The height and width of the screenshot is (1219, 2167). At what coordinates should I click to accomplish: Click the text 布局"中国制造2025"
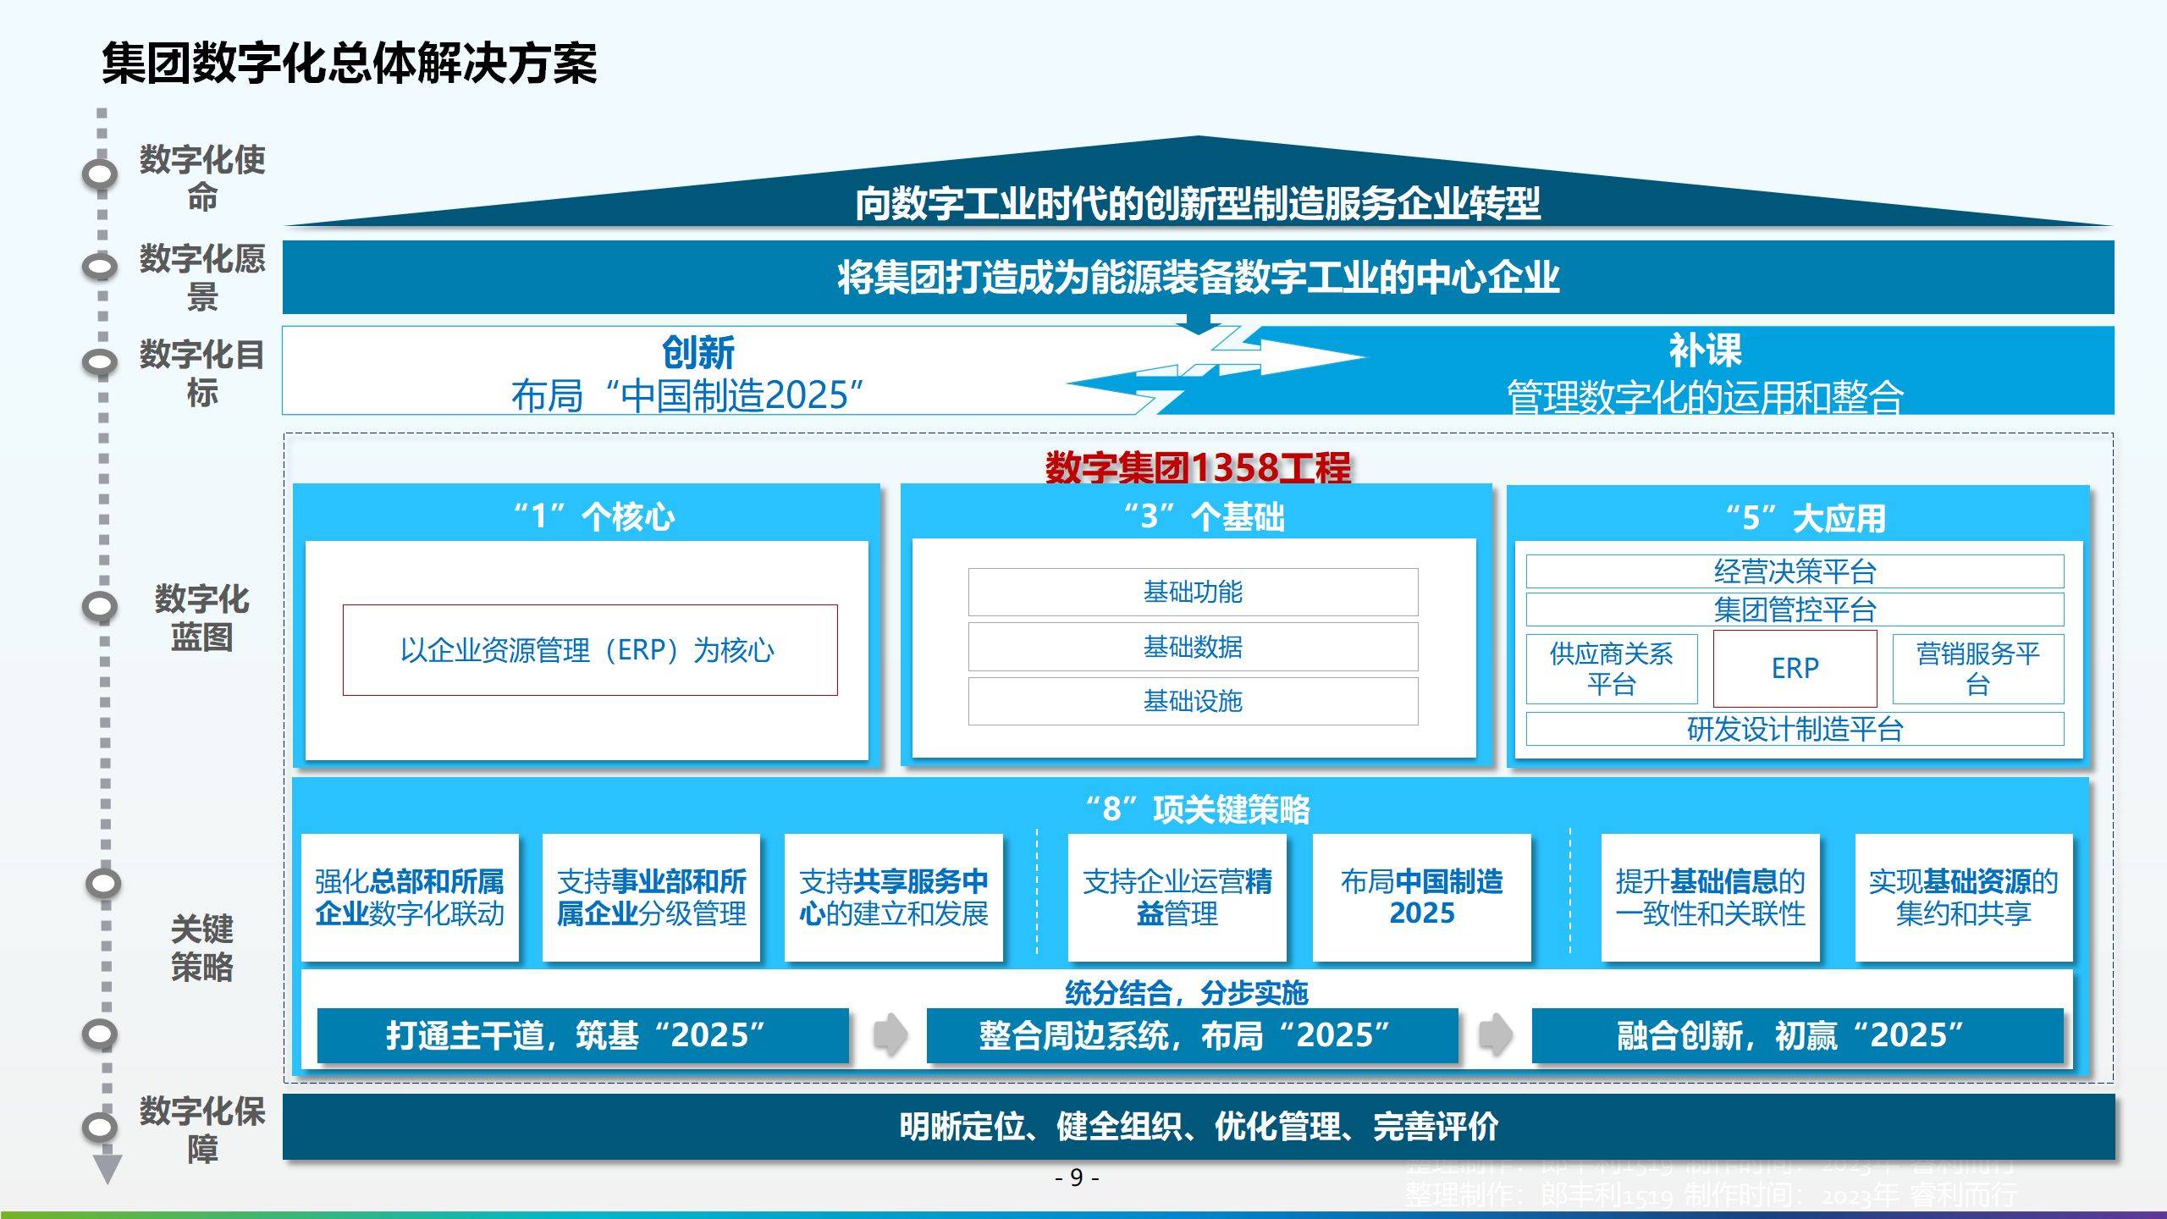click(687, 395)
